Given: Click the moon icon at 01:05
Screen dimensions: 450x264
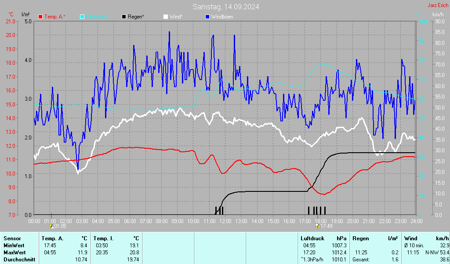Looking at the screenshot, I should [x=51, y=226].
